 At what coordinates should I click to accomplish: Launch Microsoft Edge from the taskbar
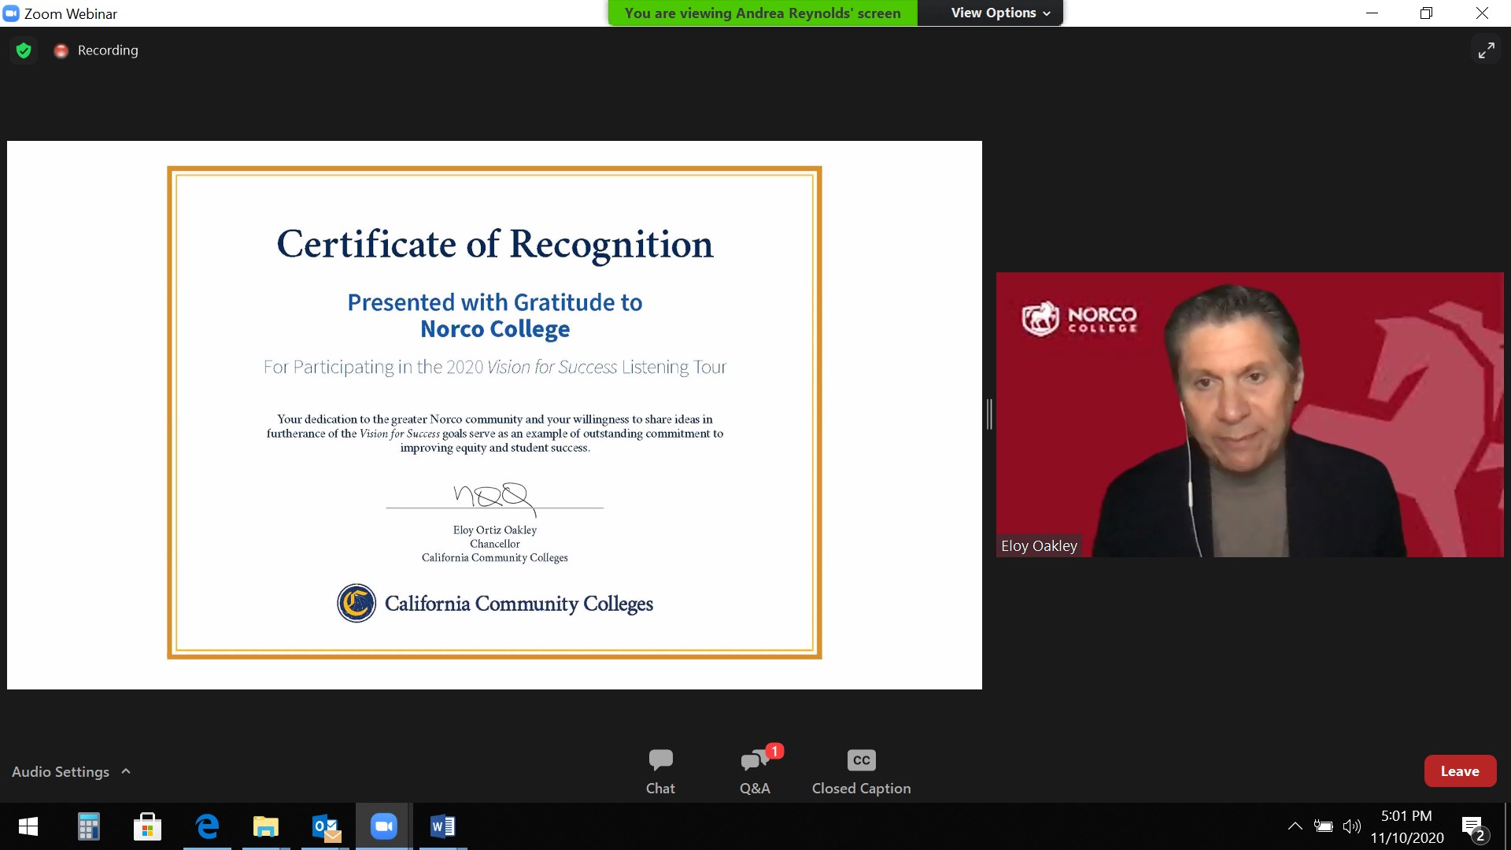click(x=207, y=826)
